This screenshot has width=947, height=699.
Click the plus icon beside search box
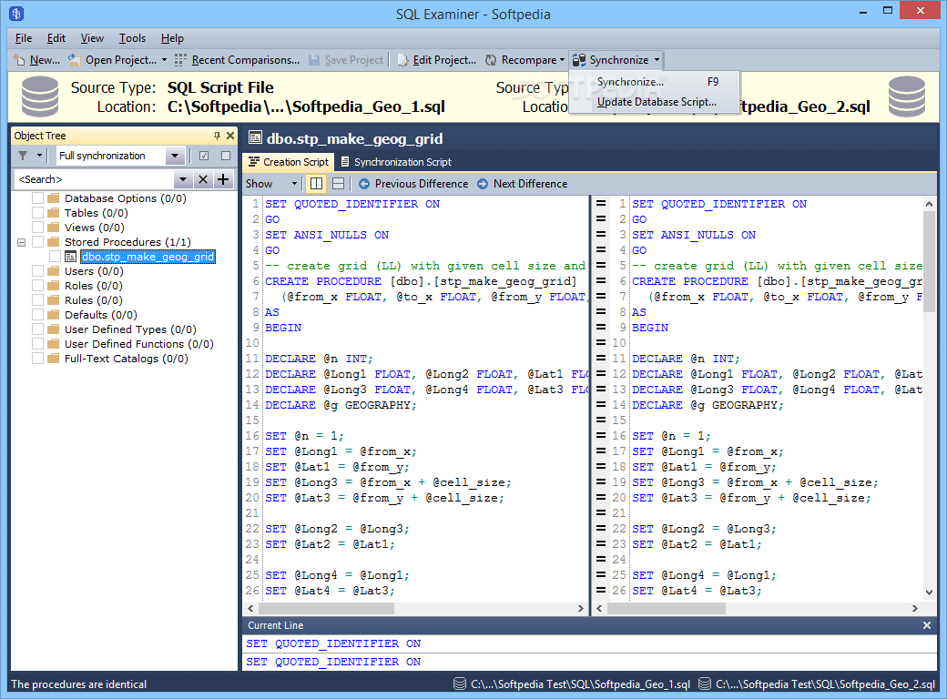click(223, 179)
